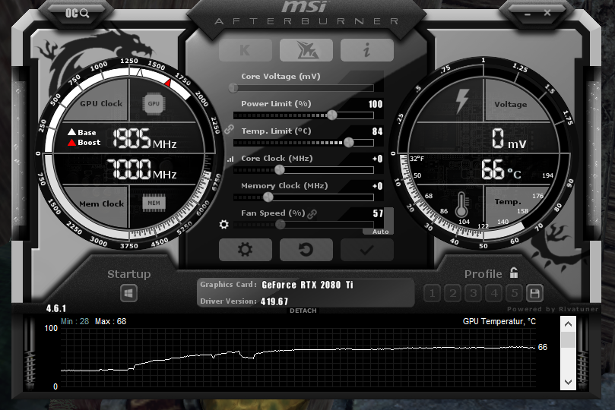Select profile slot 1
Image resolution: width=615 pixels, height=410 pixels.
pyautogui.click(x=433, y=293)
